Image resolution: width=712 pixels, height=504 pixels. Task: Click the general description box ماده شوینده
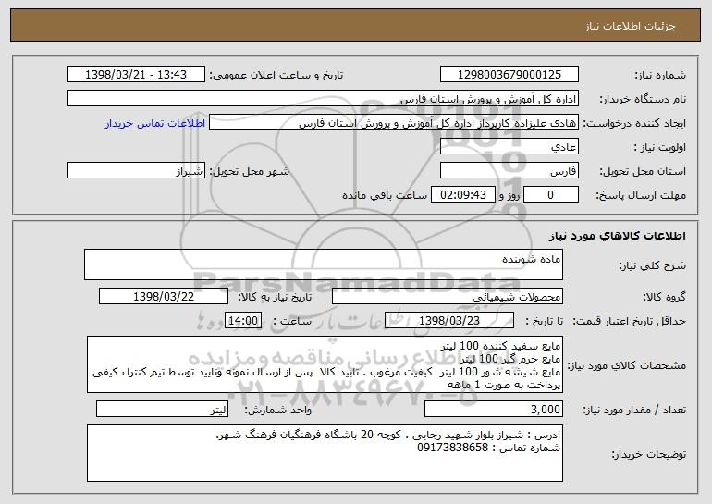324,264
